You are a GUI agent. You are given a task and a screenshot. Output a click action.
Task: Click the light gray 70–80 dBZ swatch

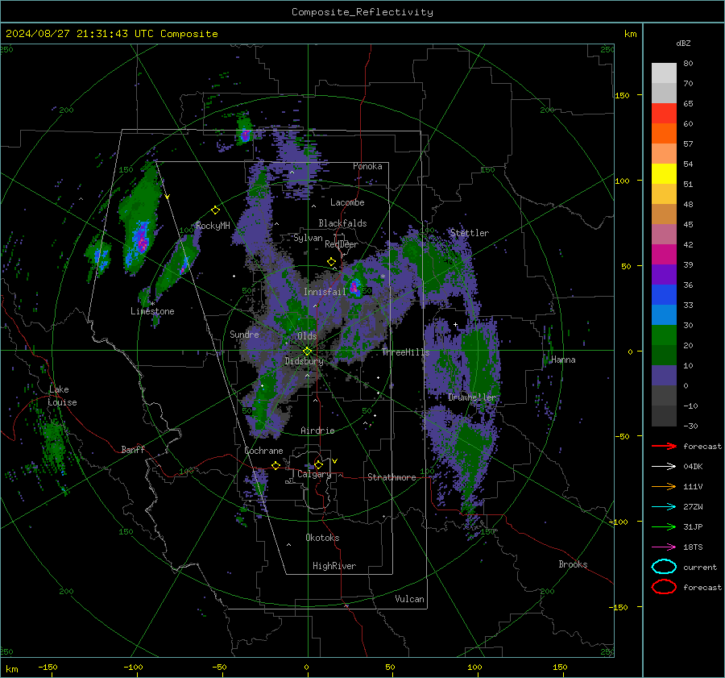pos(664,73)
